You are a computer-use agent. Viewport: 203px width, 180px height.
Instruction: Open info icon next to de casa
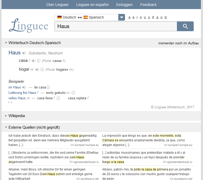click(x=48, y=87)
